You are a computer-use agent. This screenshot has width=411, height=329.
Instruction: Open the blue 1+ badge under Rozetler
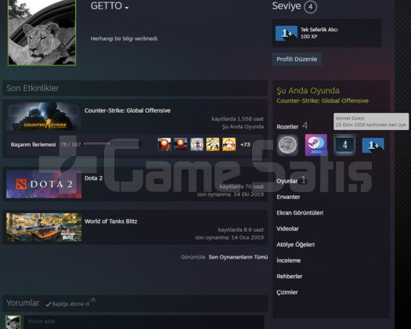pos(373,145)
